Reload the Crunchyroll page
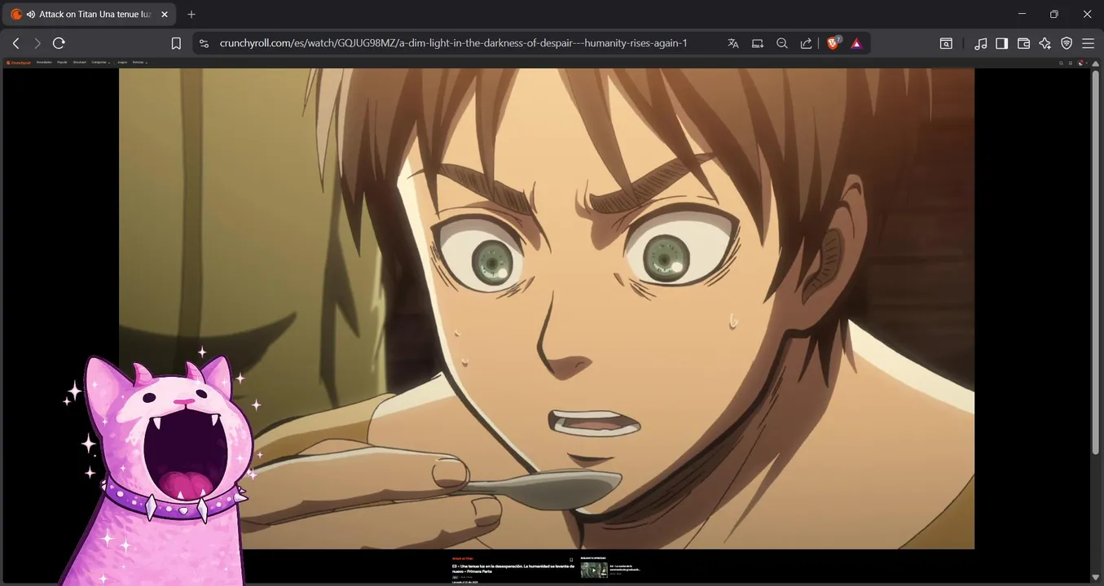The image size is (1104, 586). coord(59,43)
